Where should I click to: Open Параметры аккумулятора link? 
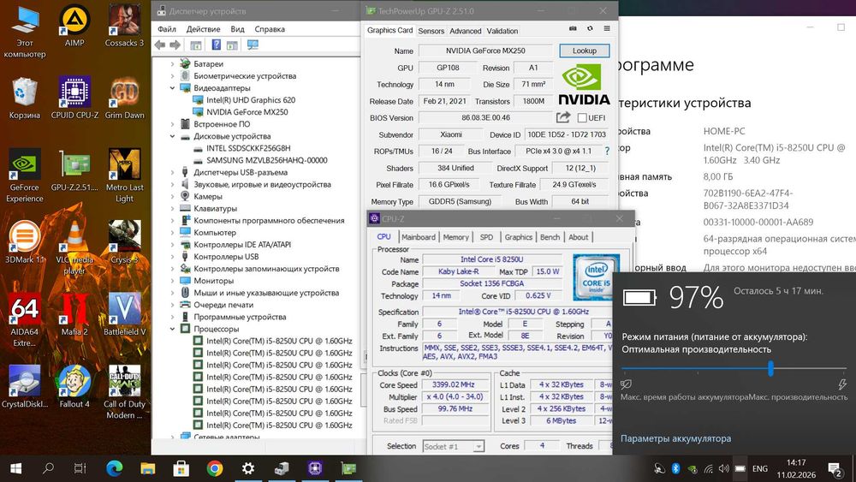point(676,438)
